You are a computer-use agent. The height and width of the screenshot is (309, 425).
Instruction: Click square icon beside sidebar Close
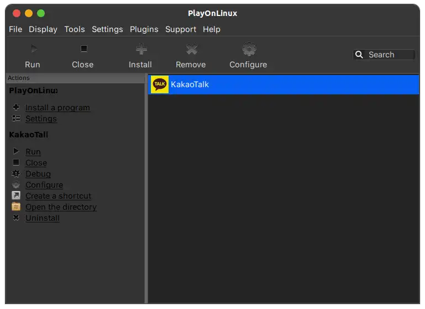16,162
